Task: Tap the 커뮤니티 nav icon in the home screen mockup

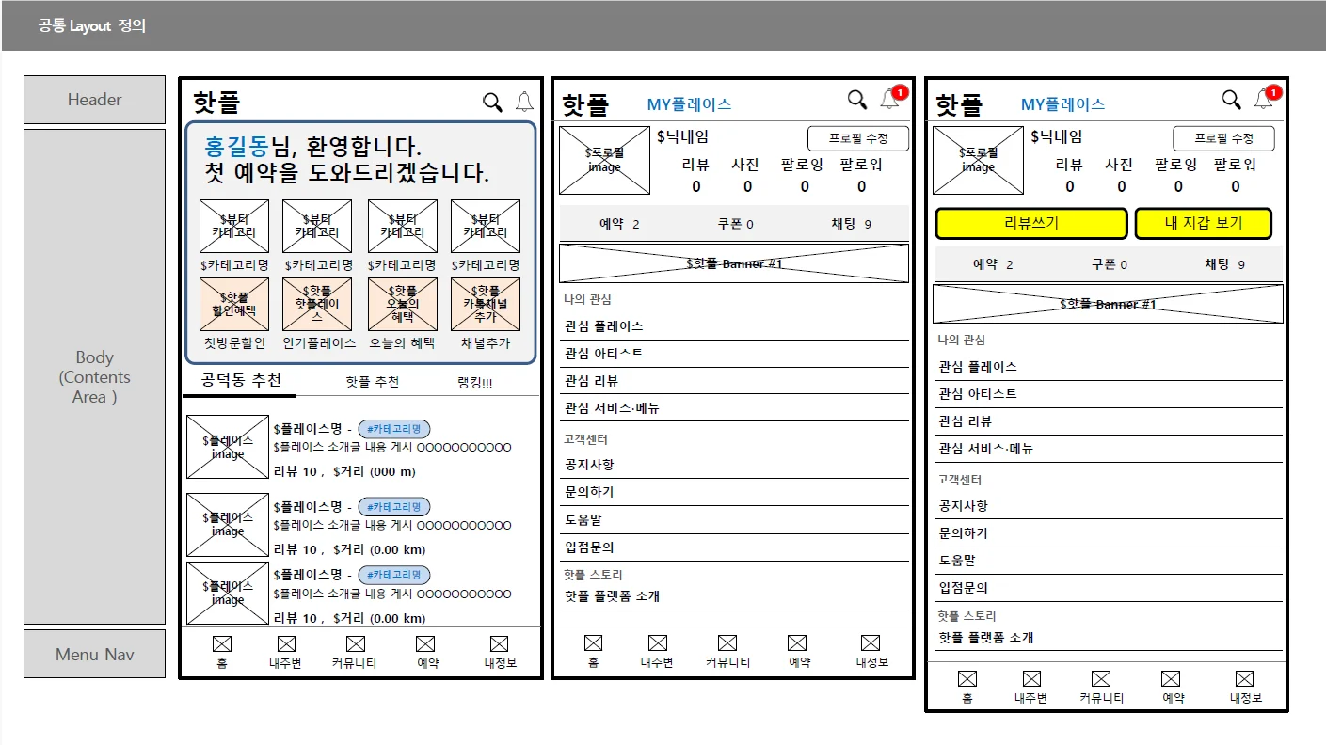Action: pyautogui.click(x=355, y=644)
